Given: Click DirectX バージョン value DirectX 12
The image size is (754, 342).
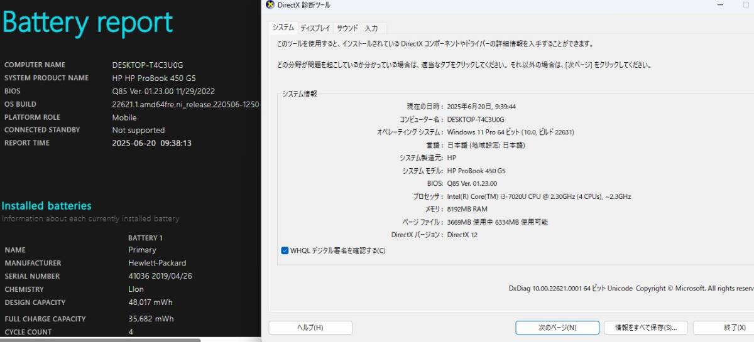Looking at the screenshot, I should (462, 235).
